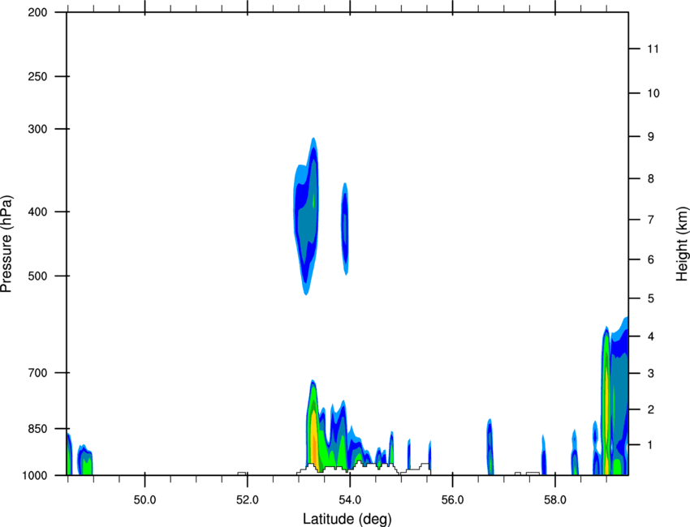Click the thin blue plume near latitude 56.7

pyautogui.click(x=489, y=448)
